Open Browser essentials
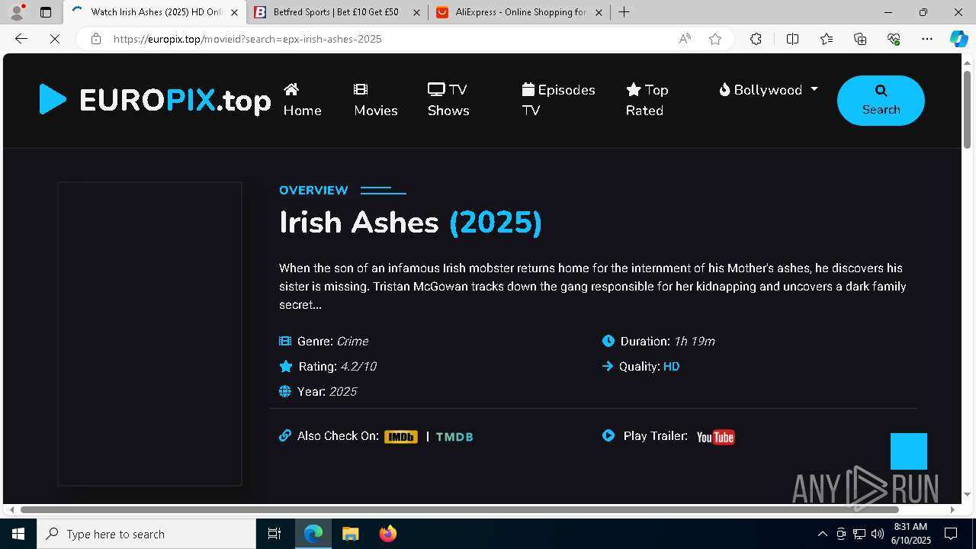976x549 pixels. [x=894, y=39]
